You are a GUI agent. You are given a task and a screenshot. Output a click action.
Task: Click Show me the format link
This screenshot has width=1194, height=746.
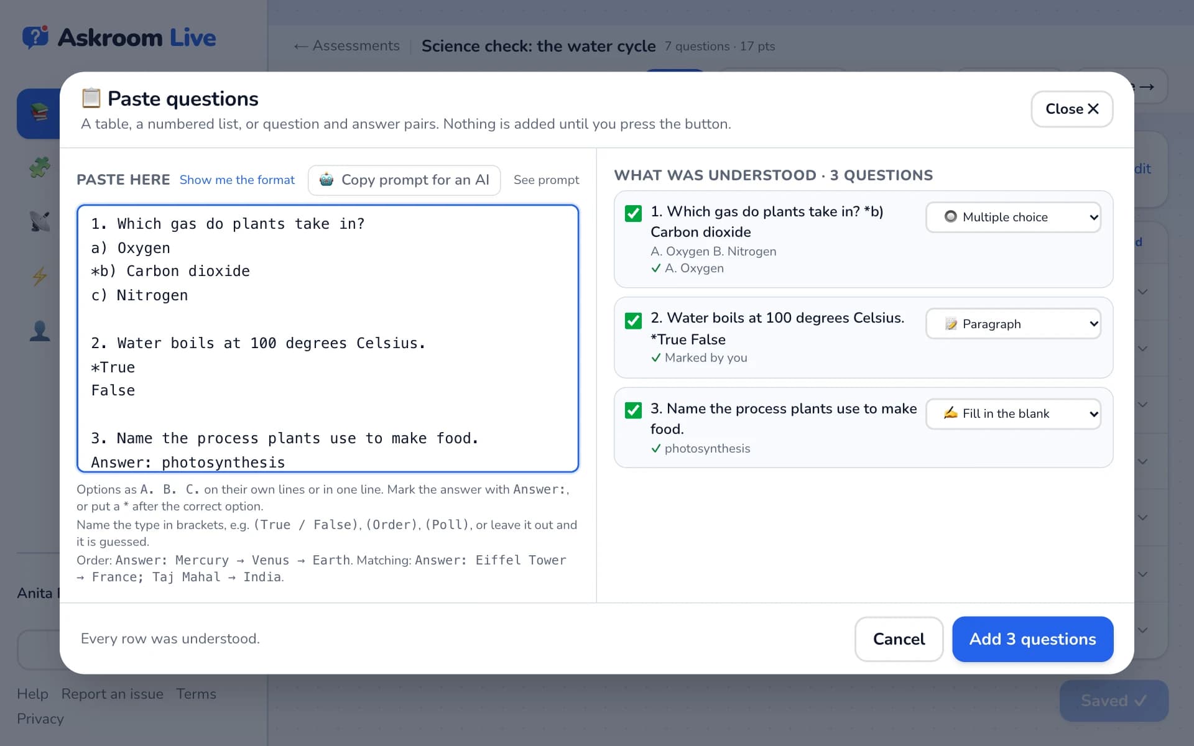tap(237, 180)
